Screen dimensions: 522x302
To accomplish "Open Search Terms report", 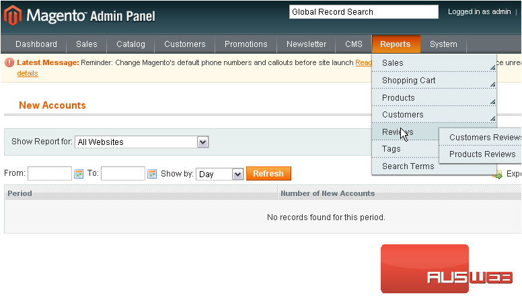I will [x=408, y=166].
